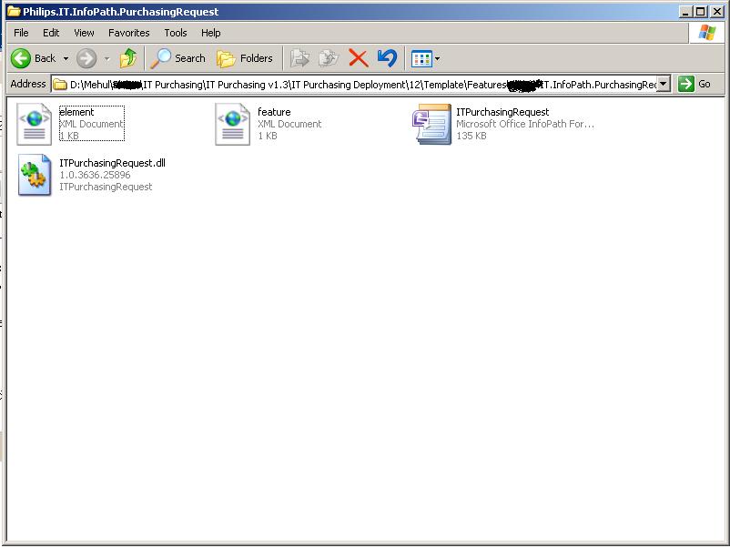This screenshot has height=548, width=730.
Task: Go up one folder level
Action: tap(128, 58)
